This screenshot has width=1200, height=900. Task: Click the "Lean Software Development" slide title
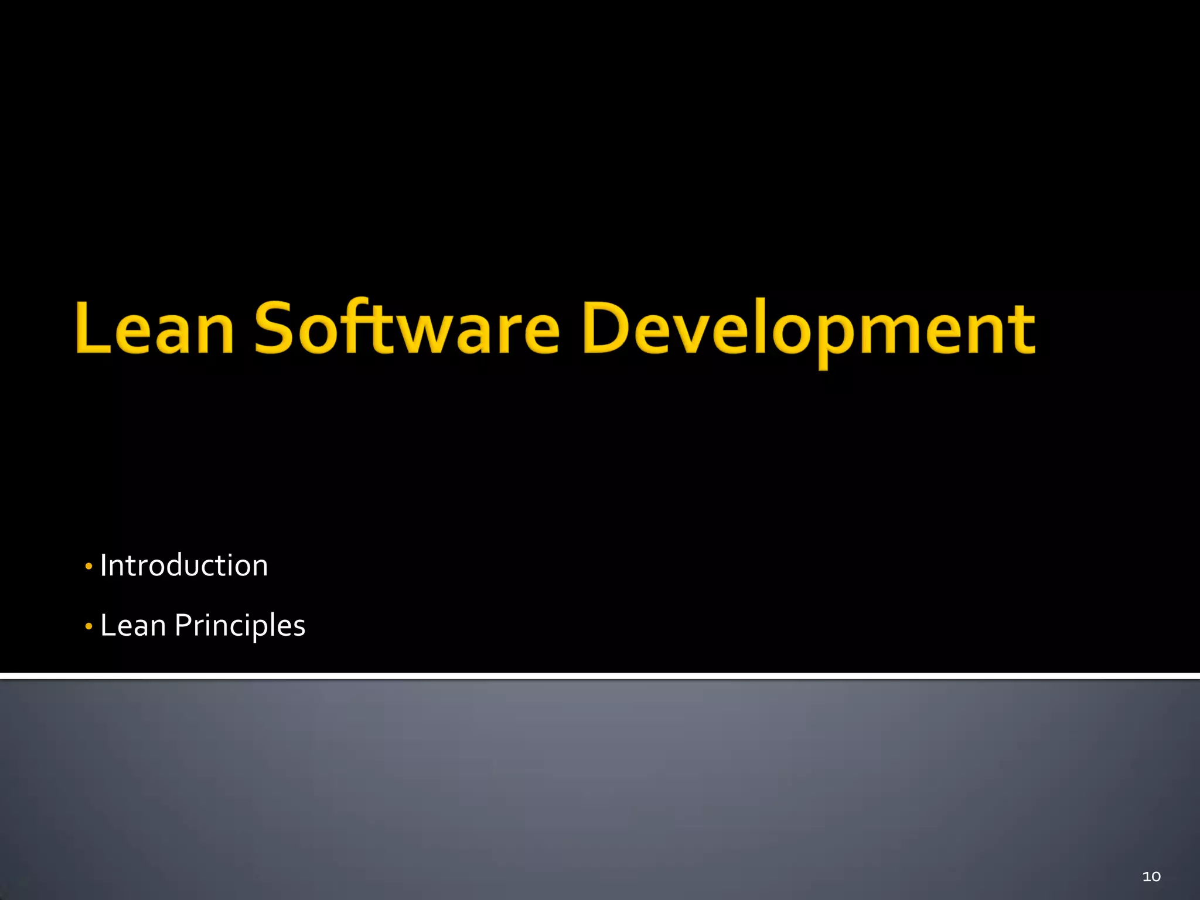[555, 328]
